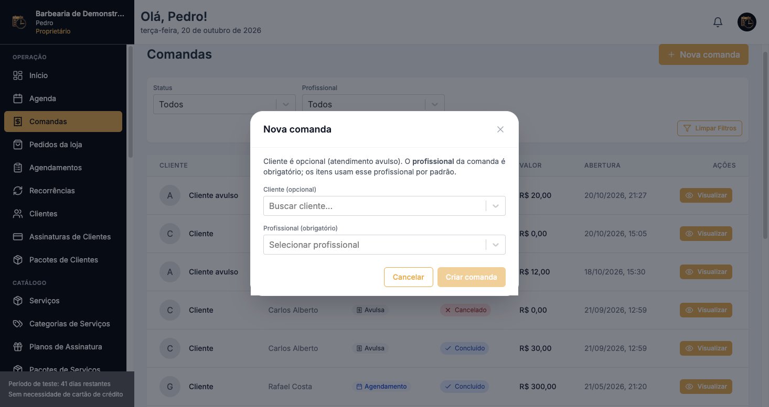Click the Pedidos da loja bag icon
The height and width of the screenshot is (407, 769).
[x=18, y=145]
